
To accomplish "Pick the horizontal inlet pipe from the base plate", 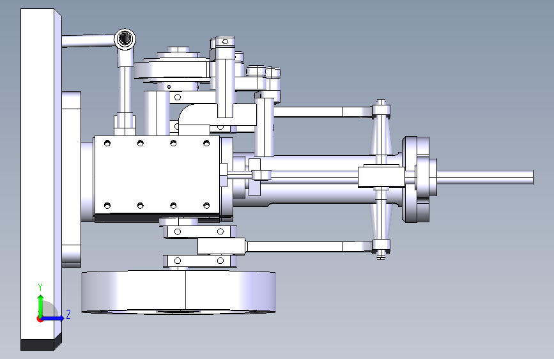I will 88,40.
